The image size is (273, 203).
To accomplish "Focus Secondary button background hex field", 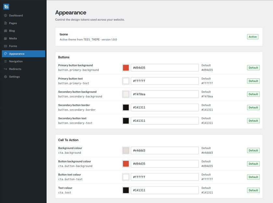I will click(x=165, y=94).
